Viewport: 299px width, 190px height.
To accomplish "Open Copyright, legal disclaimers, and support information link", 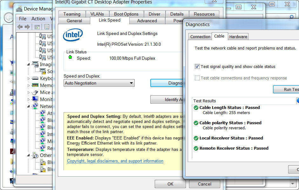I will 115,161.
